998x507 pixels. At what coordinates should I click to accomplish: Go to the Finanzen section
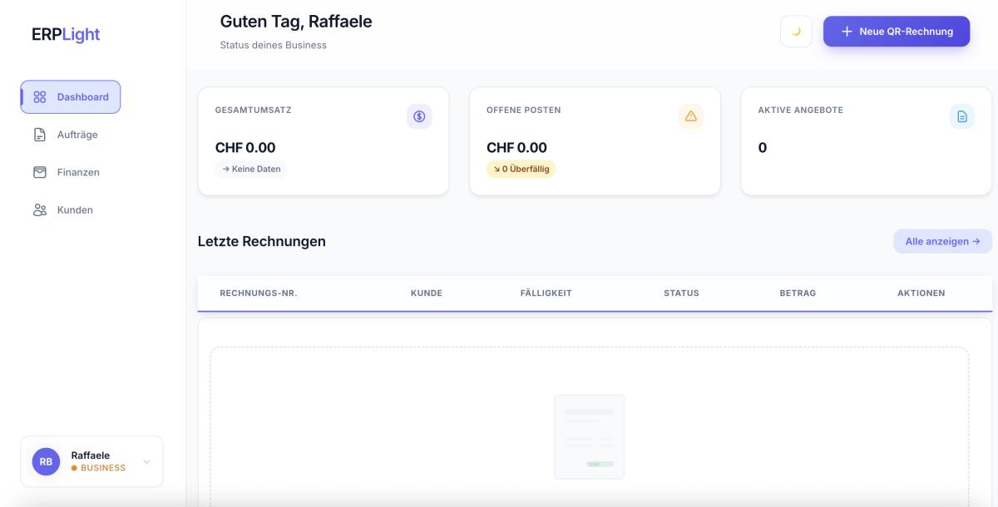pos(78,172)
